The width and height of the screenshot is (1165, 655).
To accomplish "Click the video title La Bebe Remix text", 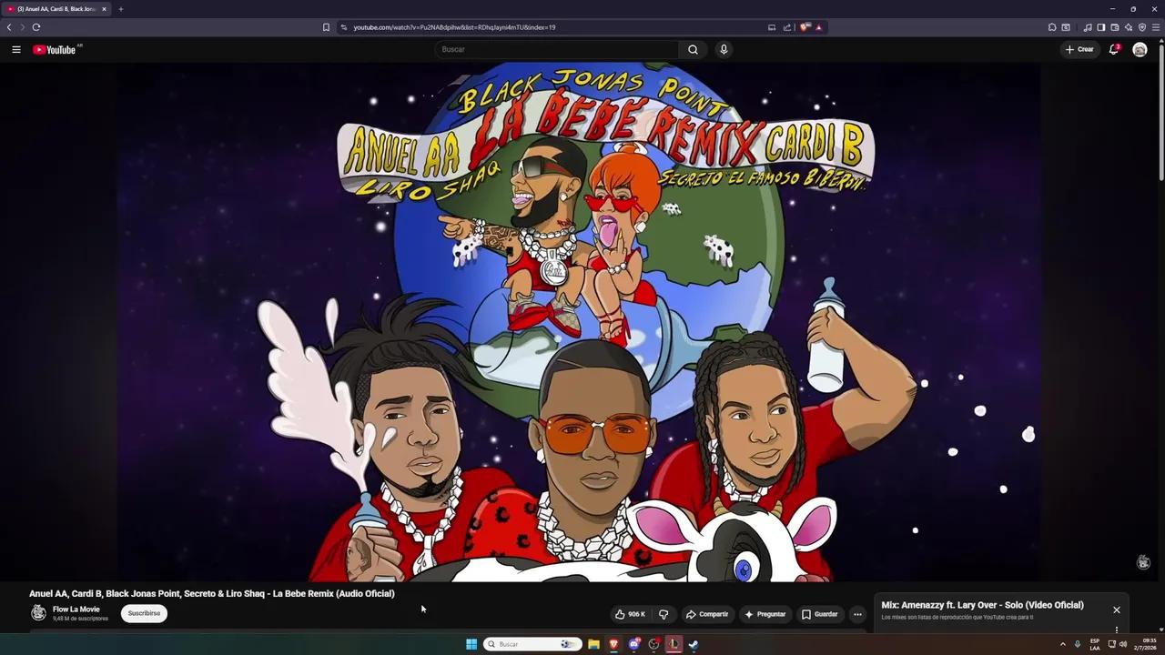I will coord(212,593).
